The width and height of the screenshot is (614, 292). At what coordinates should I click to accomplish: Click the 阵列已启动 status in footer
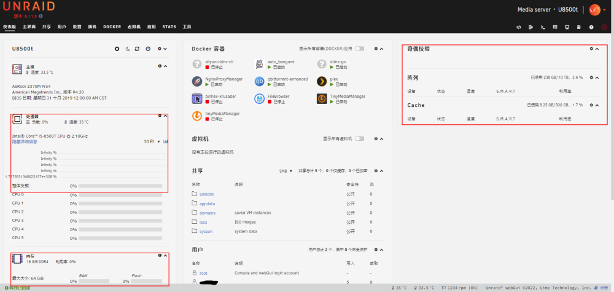(x=17, y=288)
